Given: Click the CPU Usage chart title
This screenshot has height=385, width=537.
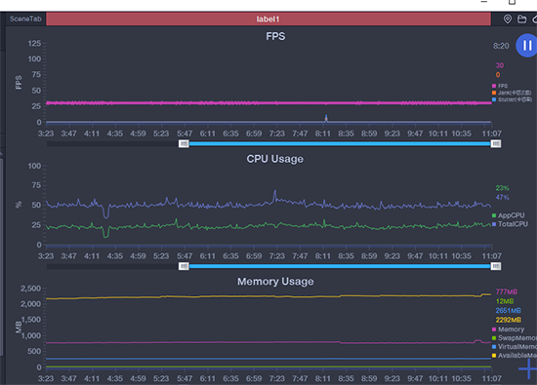Looking at the screenshot, I should click(x=275, y=159).
